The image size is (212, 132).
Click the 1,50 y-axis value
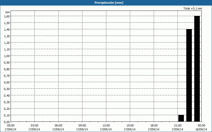(7, 23)
